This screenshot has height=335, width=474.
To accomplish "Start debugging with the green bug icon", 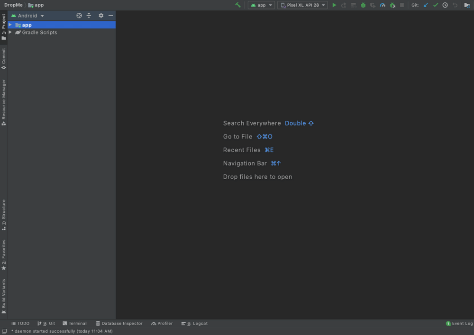I will point(363,5).
